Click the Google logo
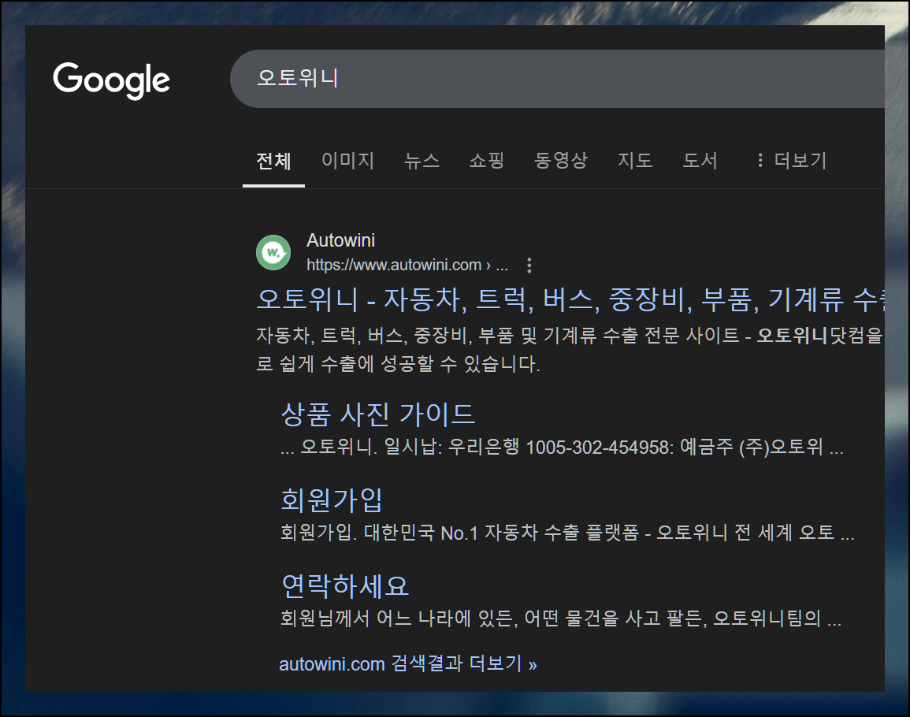The height and width of the screenshot is (717, 910). tap(111, 80)
